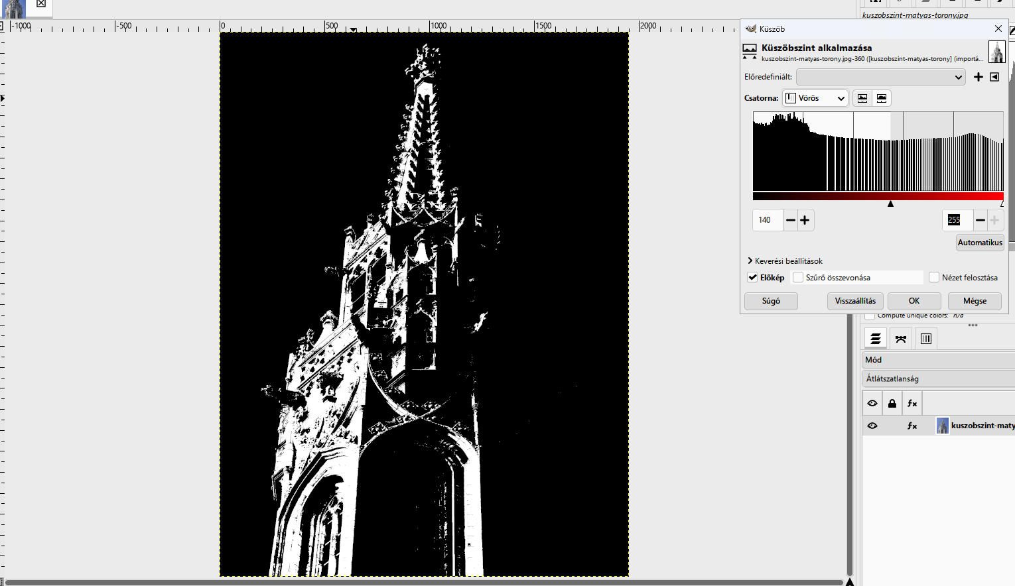Switch histogram to logarithmic view
The image size is (1015, 586).
pos(882,98)
